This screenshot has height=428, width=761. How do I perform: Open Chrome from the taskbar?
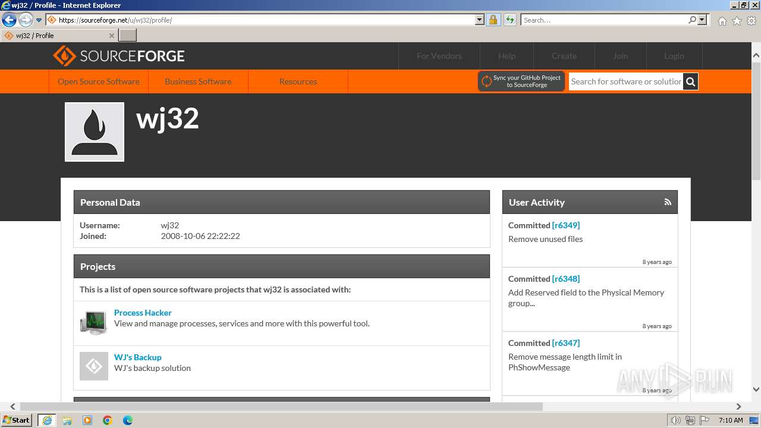coord(108,420)
